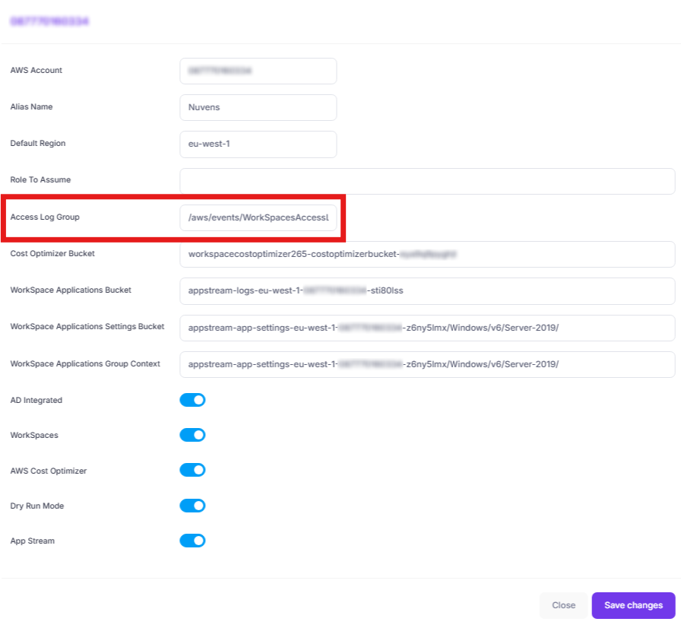Click the Access Log Group label

pos(45,217)
